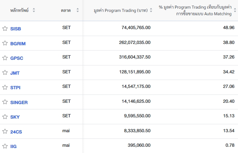
Task: Click SET market cell in STPI row
Action: pos(66,86)
